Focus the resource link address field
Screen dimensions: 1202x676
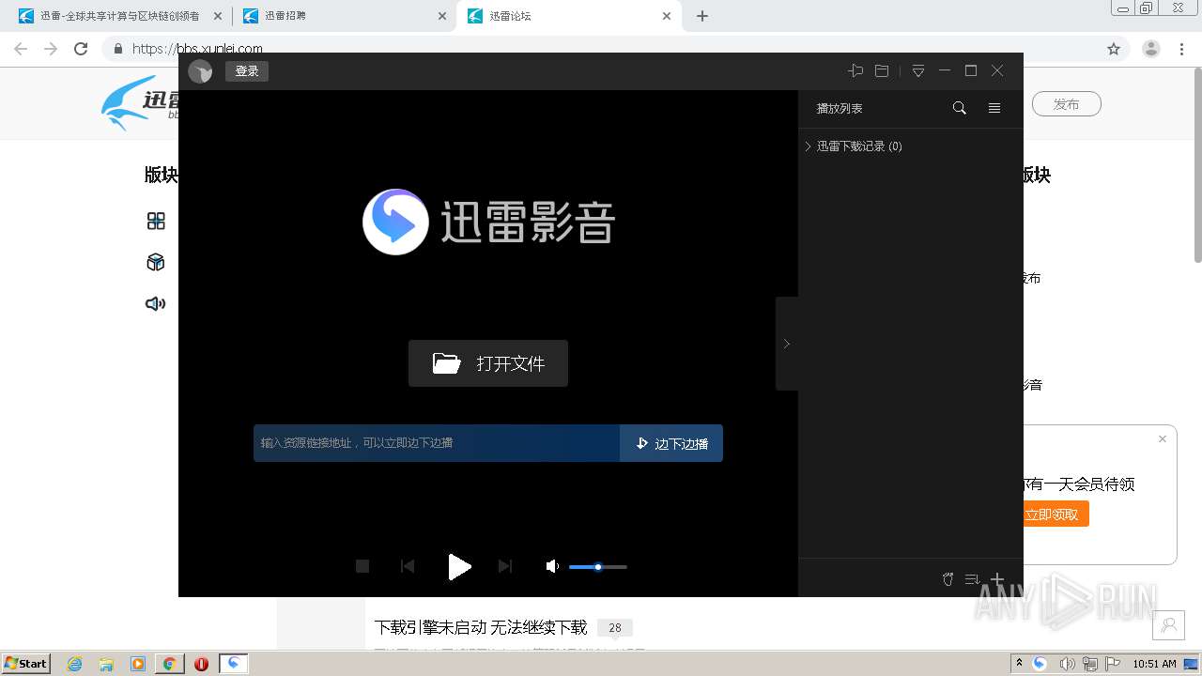(437, 443)
